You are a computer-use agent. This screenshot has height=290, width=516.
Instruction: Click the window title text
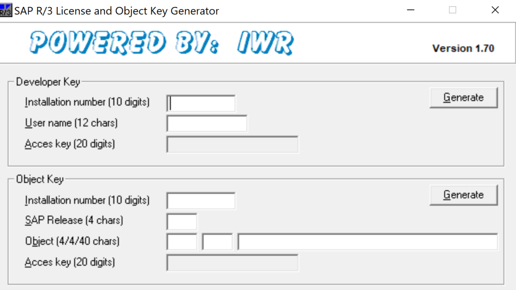116,10
